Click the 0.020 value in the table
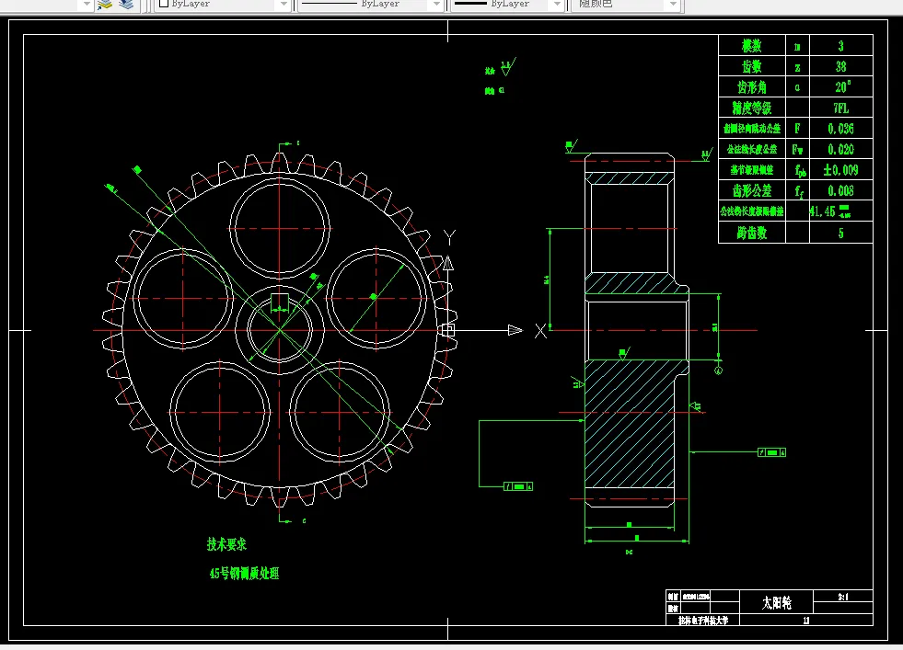The width and height of the screenshot is (903, 650). [840, 150]
